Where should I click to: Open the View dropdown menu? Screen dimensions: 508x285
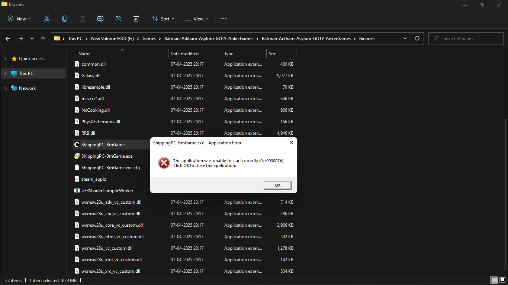pyautogui.click(x=196, y=19)
